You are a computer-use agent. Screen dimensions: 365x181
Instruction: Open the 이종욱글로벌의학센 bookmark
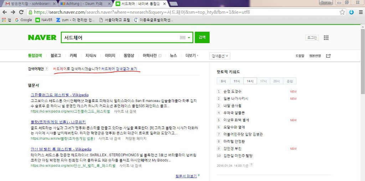click(x=154, y=20)
